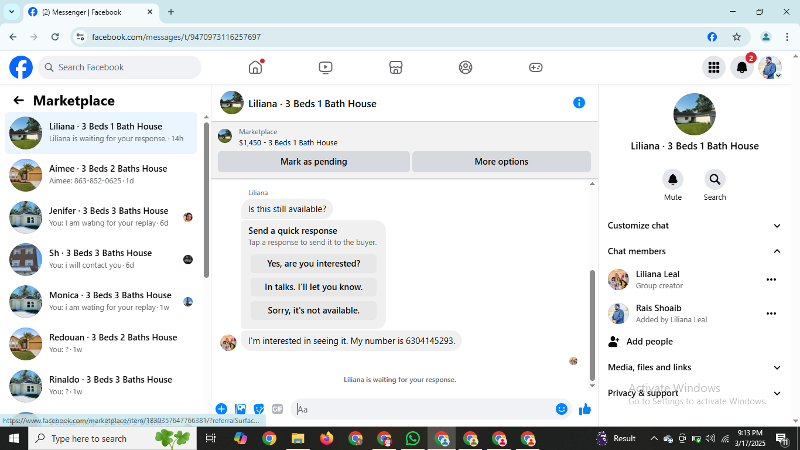Viewport: 800px width, 450px height.
Task: Click the Search Facebook field
Action: pos(119,67)
